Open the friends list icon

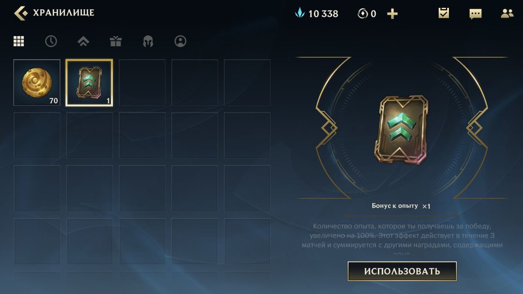pos(507,14)
